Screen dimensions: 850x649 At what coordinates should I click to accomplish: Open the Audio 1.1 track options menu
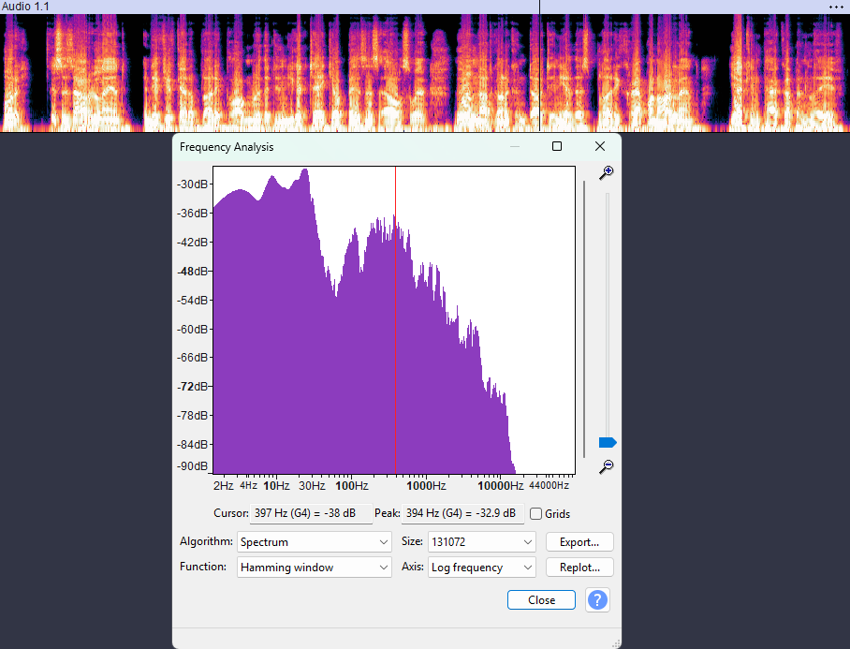coord(836,7)
